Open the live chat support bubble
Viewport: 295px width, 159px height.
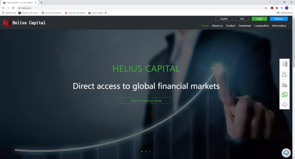pos(286,153)
